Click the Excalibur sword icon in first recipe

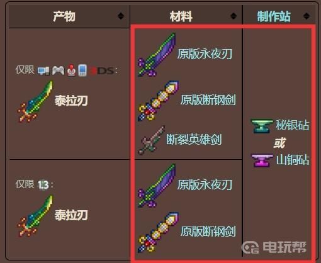(x=159, y=101)
